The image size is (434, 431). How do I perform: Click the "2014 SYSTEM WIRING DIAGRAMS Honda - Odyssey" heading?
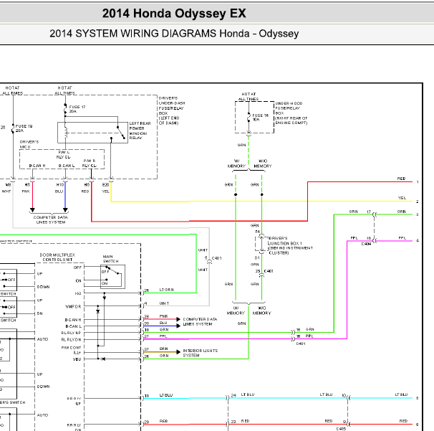pos(174,34)
